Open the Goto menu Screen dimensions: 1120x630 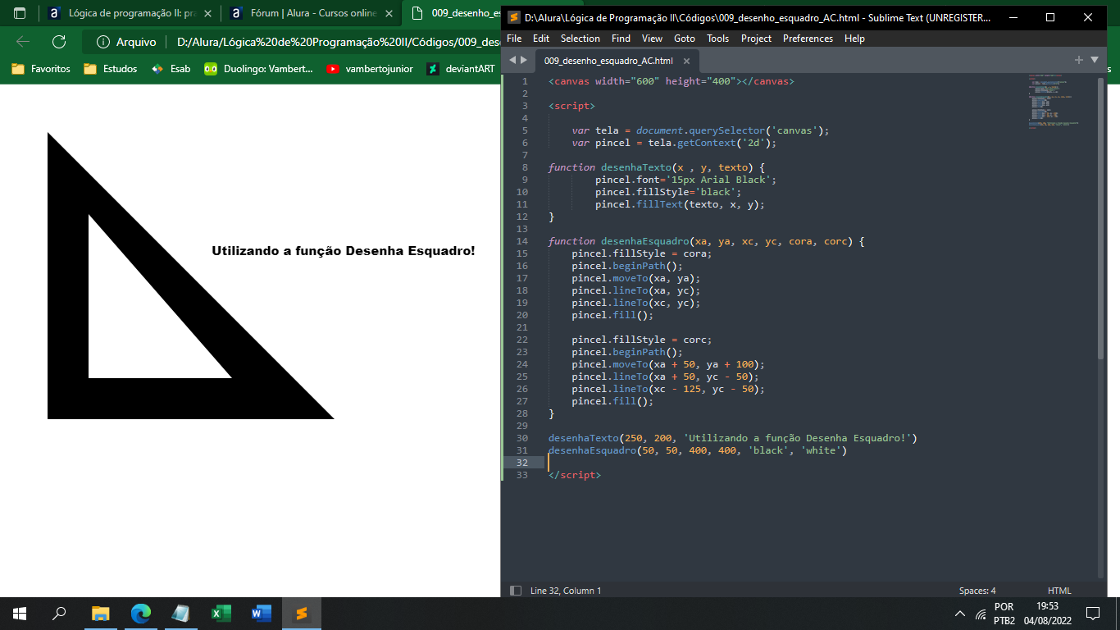tap(685, 39)
